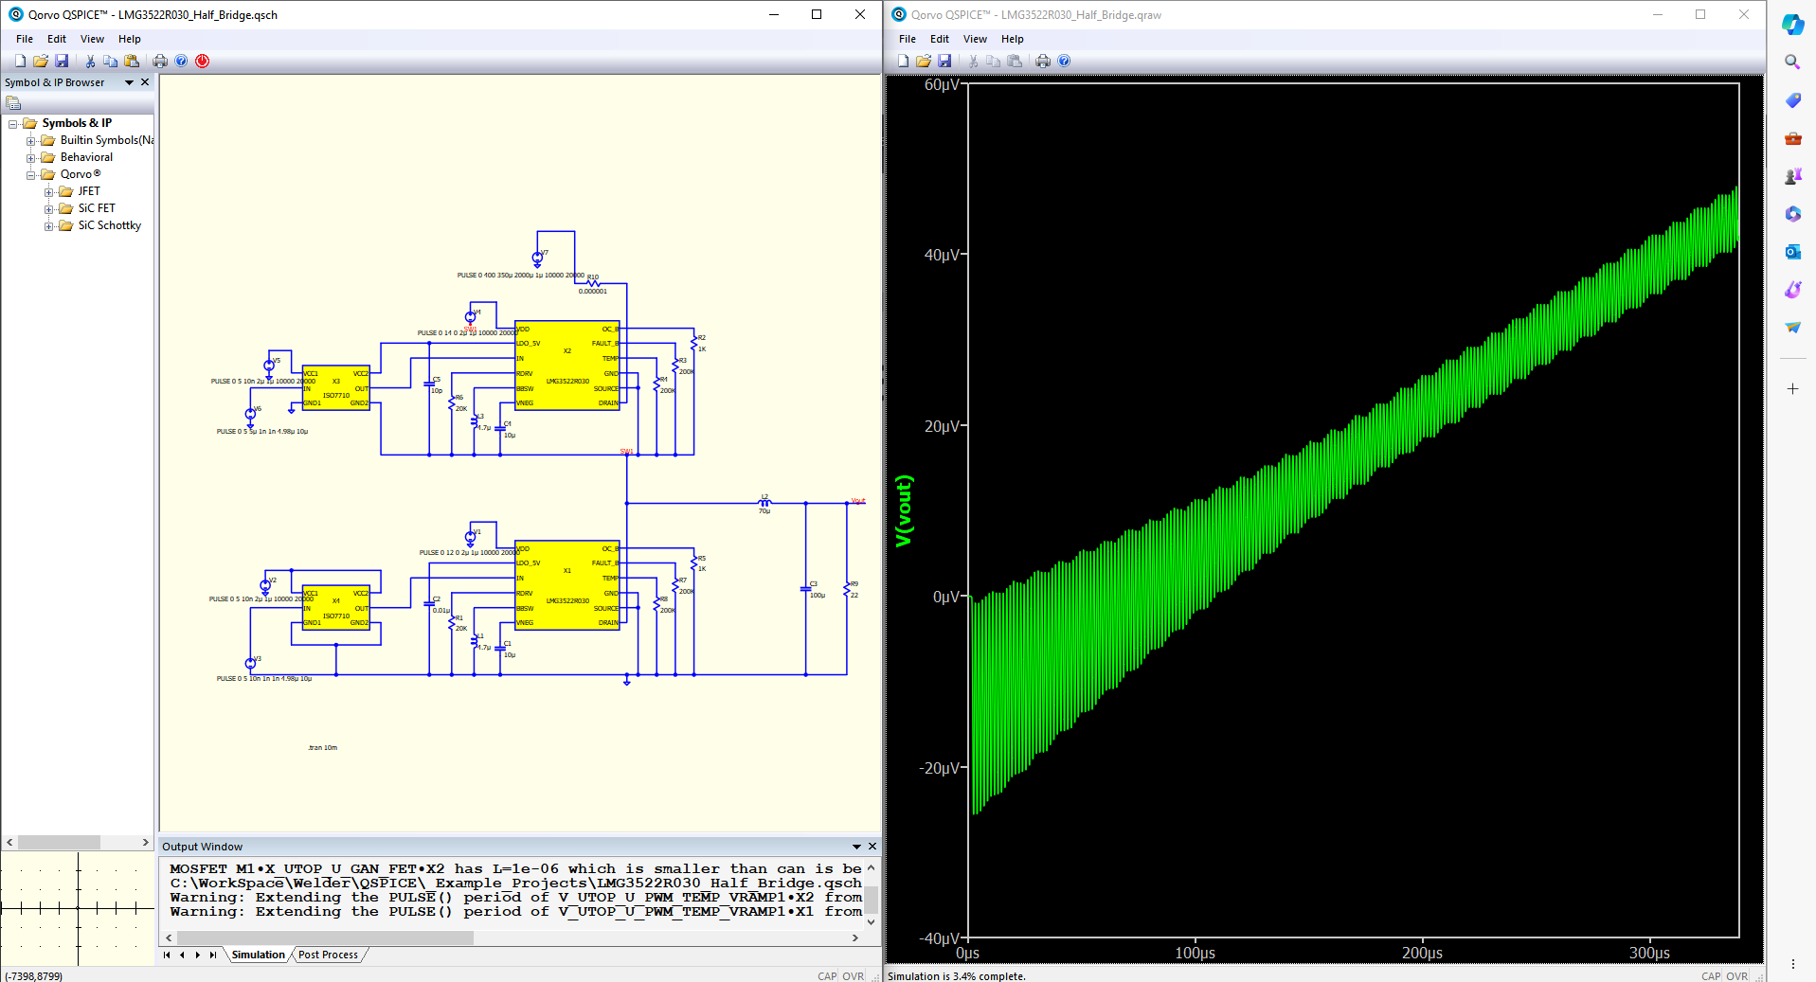This screenshot has height=982, width=1816.
Task: Open File menu in waveform window
Action: 908,39
